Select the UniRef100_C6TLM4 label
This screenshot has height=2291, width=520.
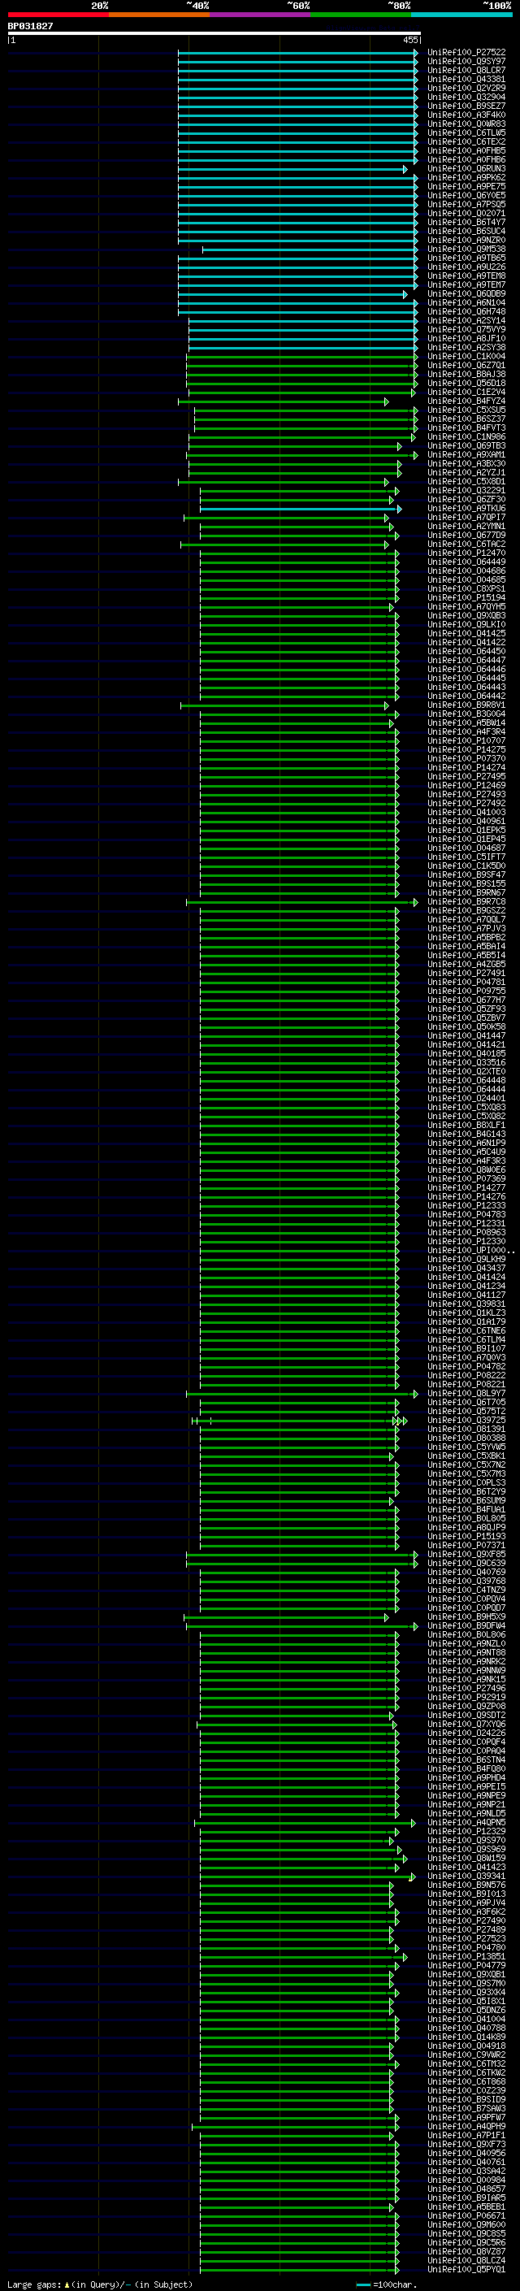pos(466,1339)
